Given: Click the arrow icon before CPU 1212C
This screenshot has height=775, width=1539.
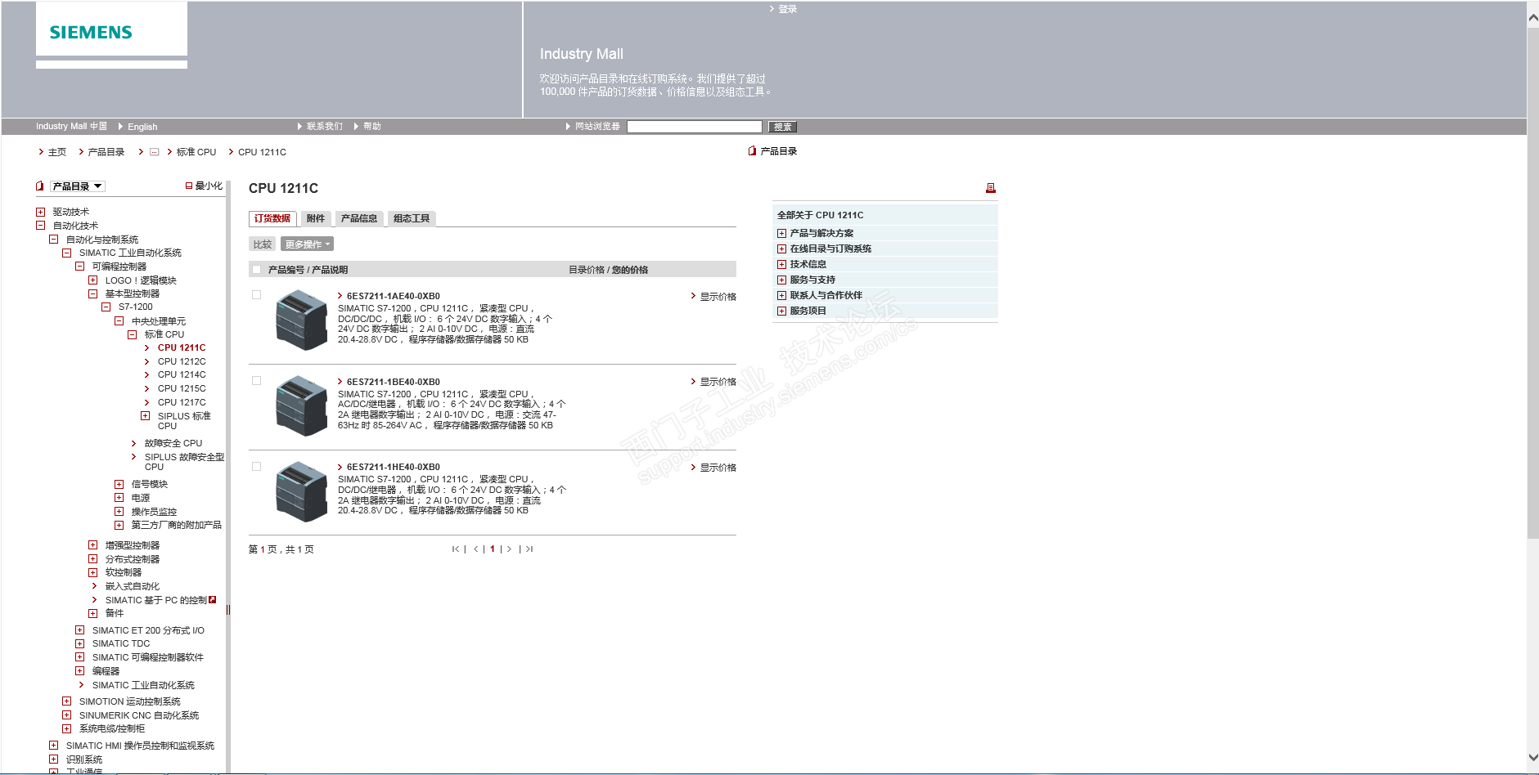Looking at the screenshot, I should click(147, 361).
